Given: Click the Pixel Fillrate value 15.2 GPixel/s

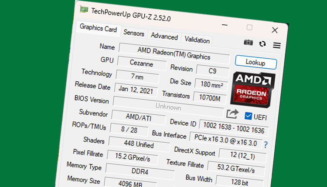Looking at the screenshot, I should tap(133, 157).
